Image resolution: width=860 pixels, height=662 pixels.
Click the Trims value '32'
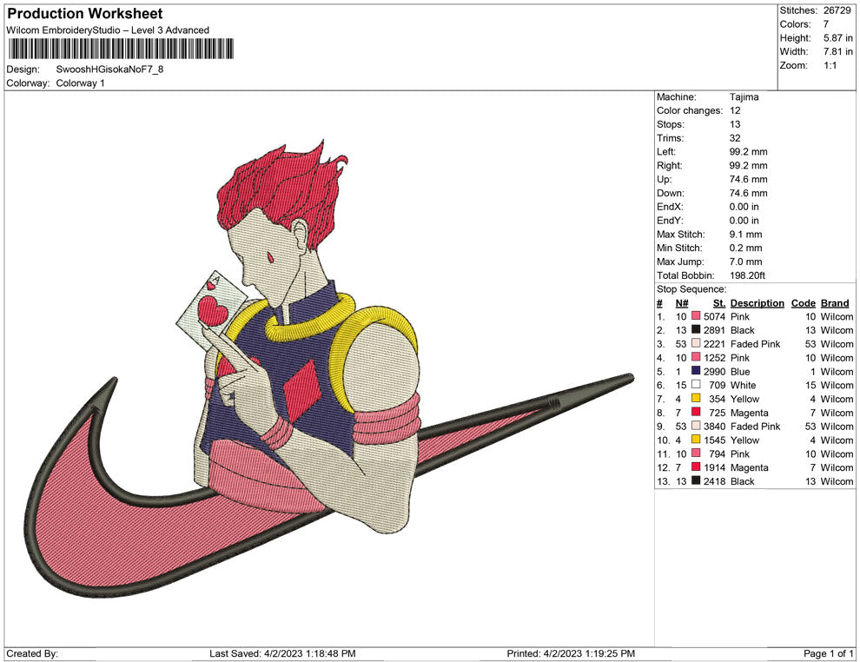(735, 138)
